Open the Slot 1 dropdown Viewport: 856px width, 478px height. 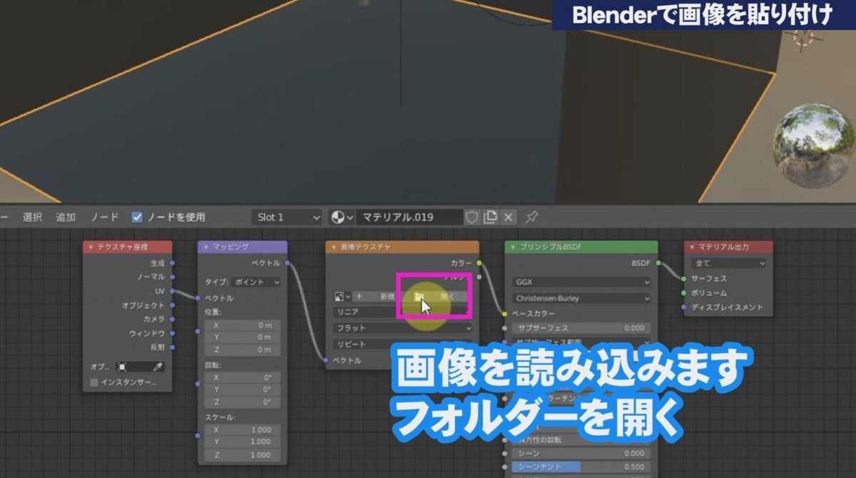click(x=288, y=217)
